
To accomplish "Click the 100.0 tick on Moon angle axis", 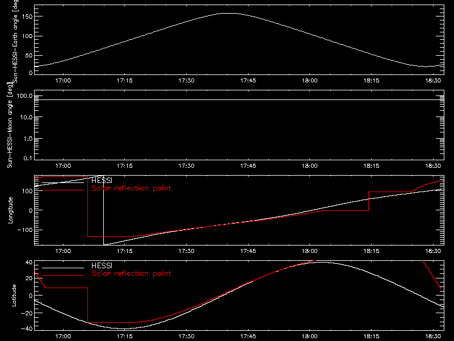I will tap(24, 96).
